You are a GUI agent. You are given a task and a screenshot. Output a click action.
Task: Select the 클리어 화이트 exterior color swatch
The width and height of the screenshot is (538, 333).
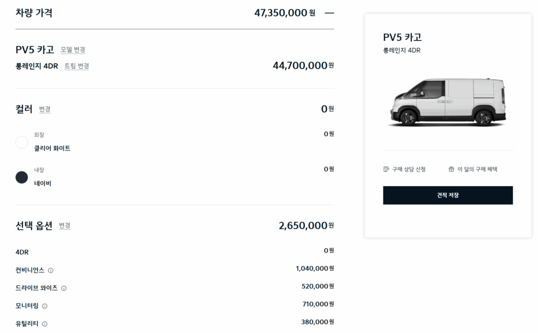[22, 142]
